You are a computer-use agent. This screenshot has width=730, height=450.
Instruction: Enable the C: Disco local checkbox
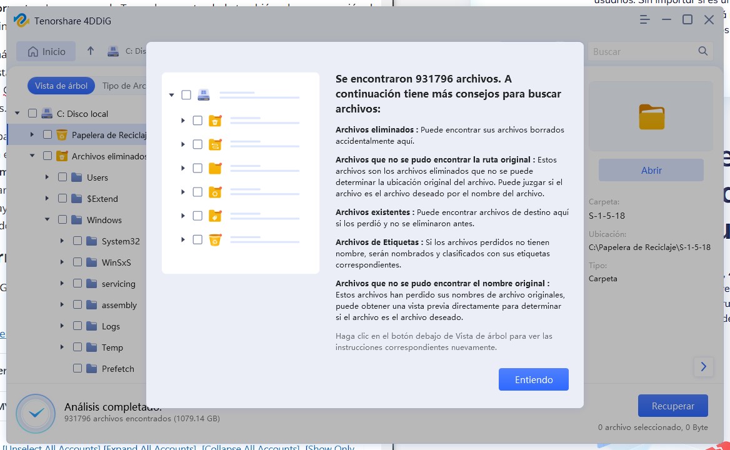[32, 114]
